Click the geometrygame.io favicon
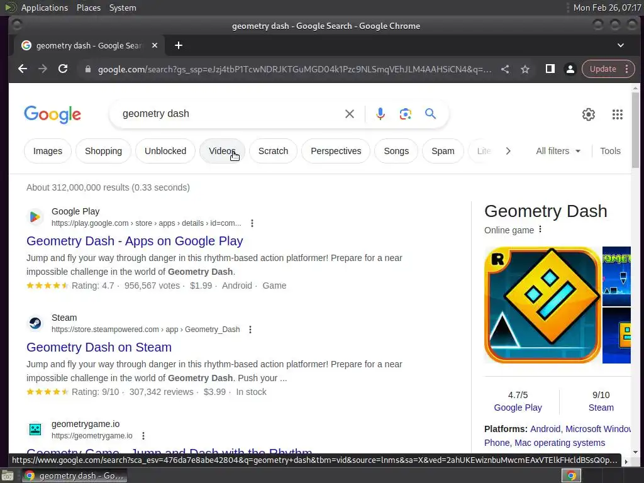Image resolution: width=644 pixels, height=483 pixels. (x=35, y=430)
